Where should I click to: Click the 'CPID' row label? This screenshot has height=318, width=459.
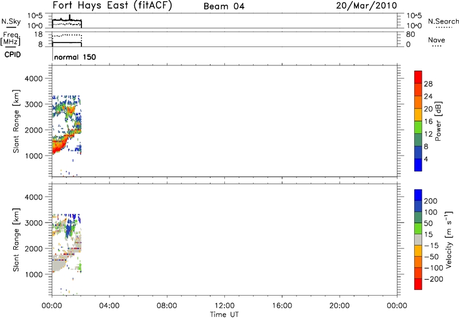click(13, 55)
